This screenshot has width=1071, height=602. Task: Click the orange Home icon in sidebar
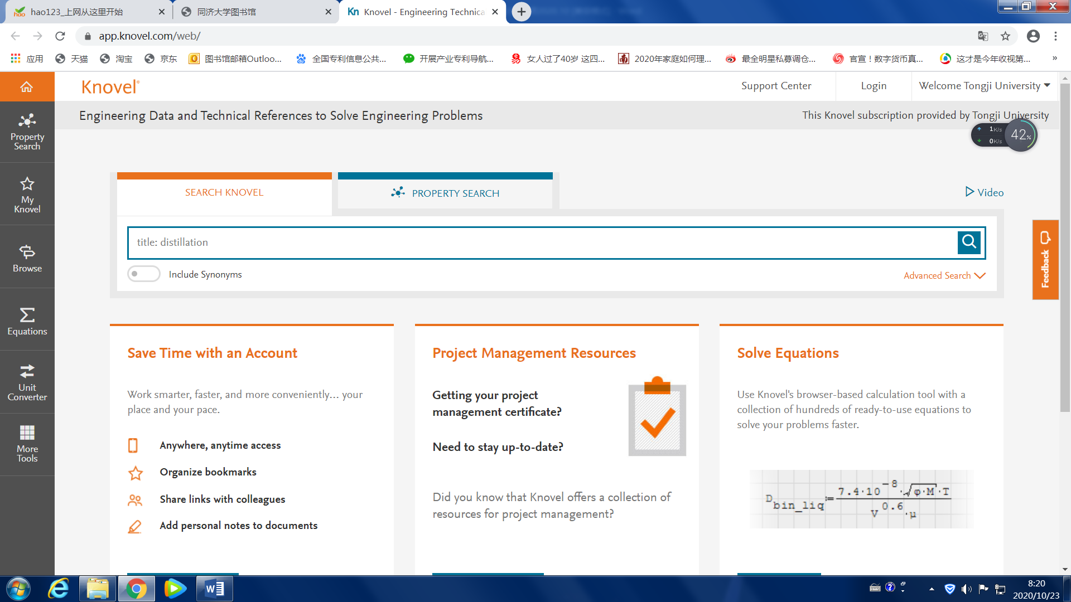[x=27, y=86]
